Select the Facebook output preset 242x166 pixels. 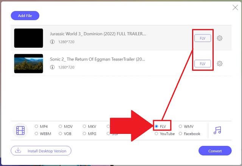coord(181,133)
